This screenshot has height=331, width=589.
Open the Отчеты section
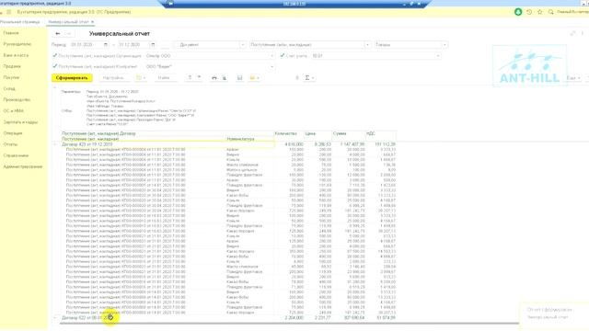point(10,144)
